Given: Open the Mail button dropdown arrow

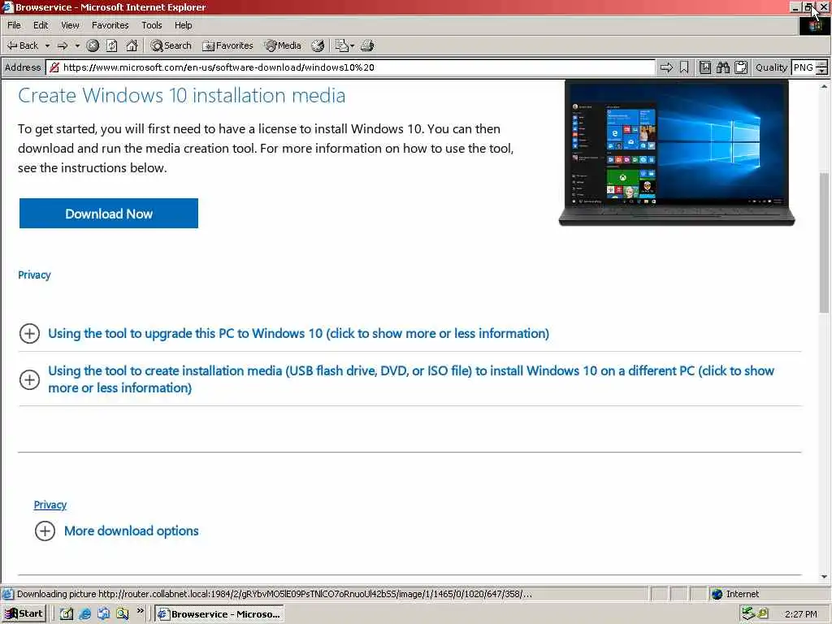Looking at the screenshot, I should coord(353,45).
